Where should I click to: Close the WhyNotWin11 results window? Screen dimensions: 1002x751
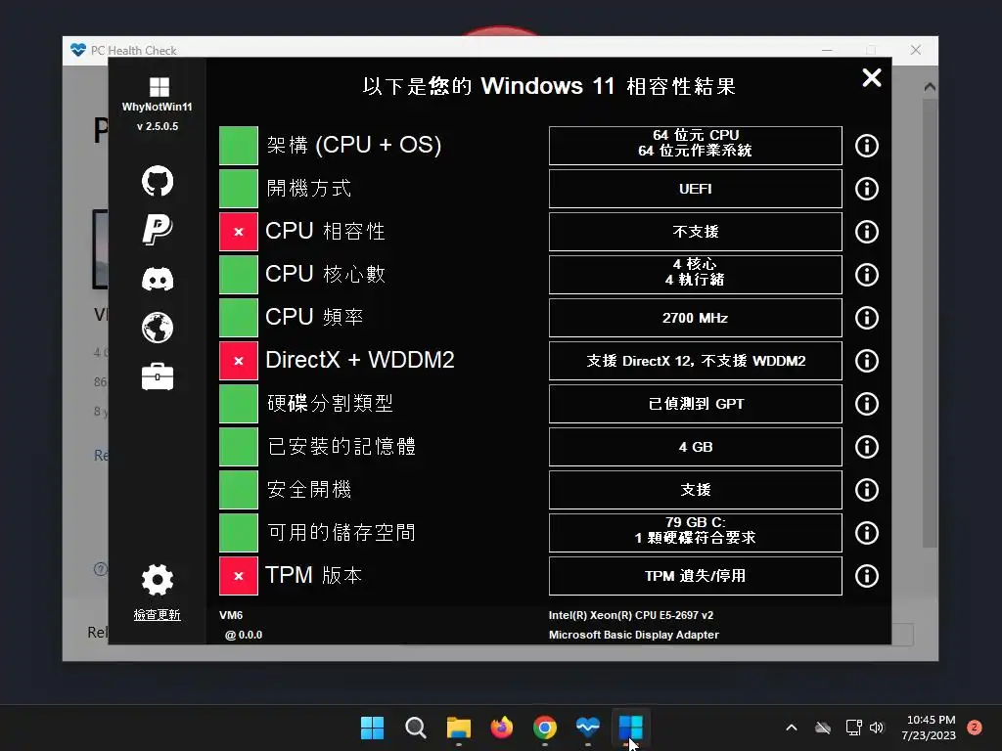872,78
